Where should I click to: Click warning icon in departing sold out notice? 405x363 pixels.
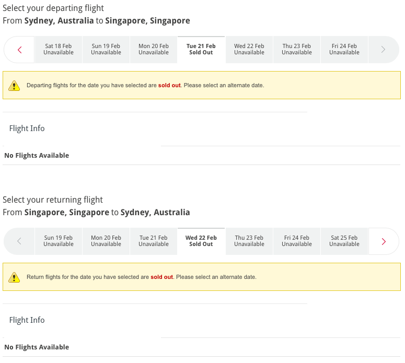coord(15,86)
